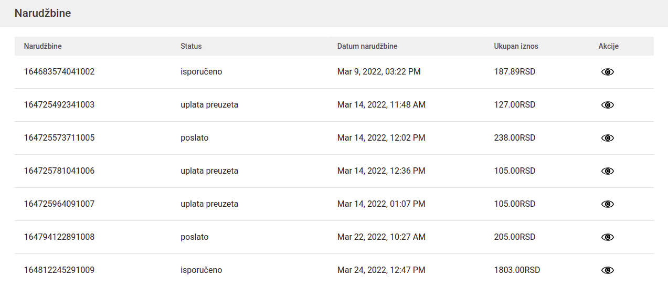
Task: Select order number 164683574041002
Action: click(x=59, y=72)
